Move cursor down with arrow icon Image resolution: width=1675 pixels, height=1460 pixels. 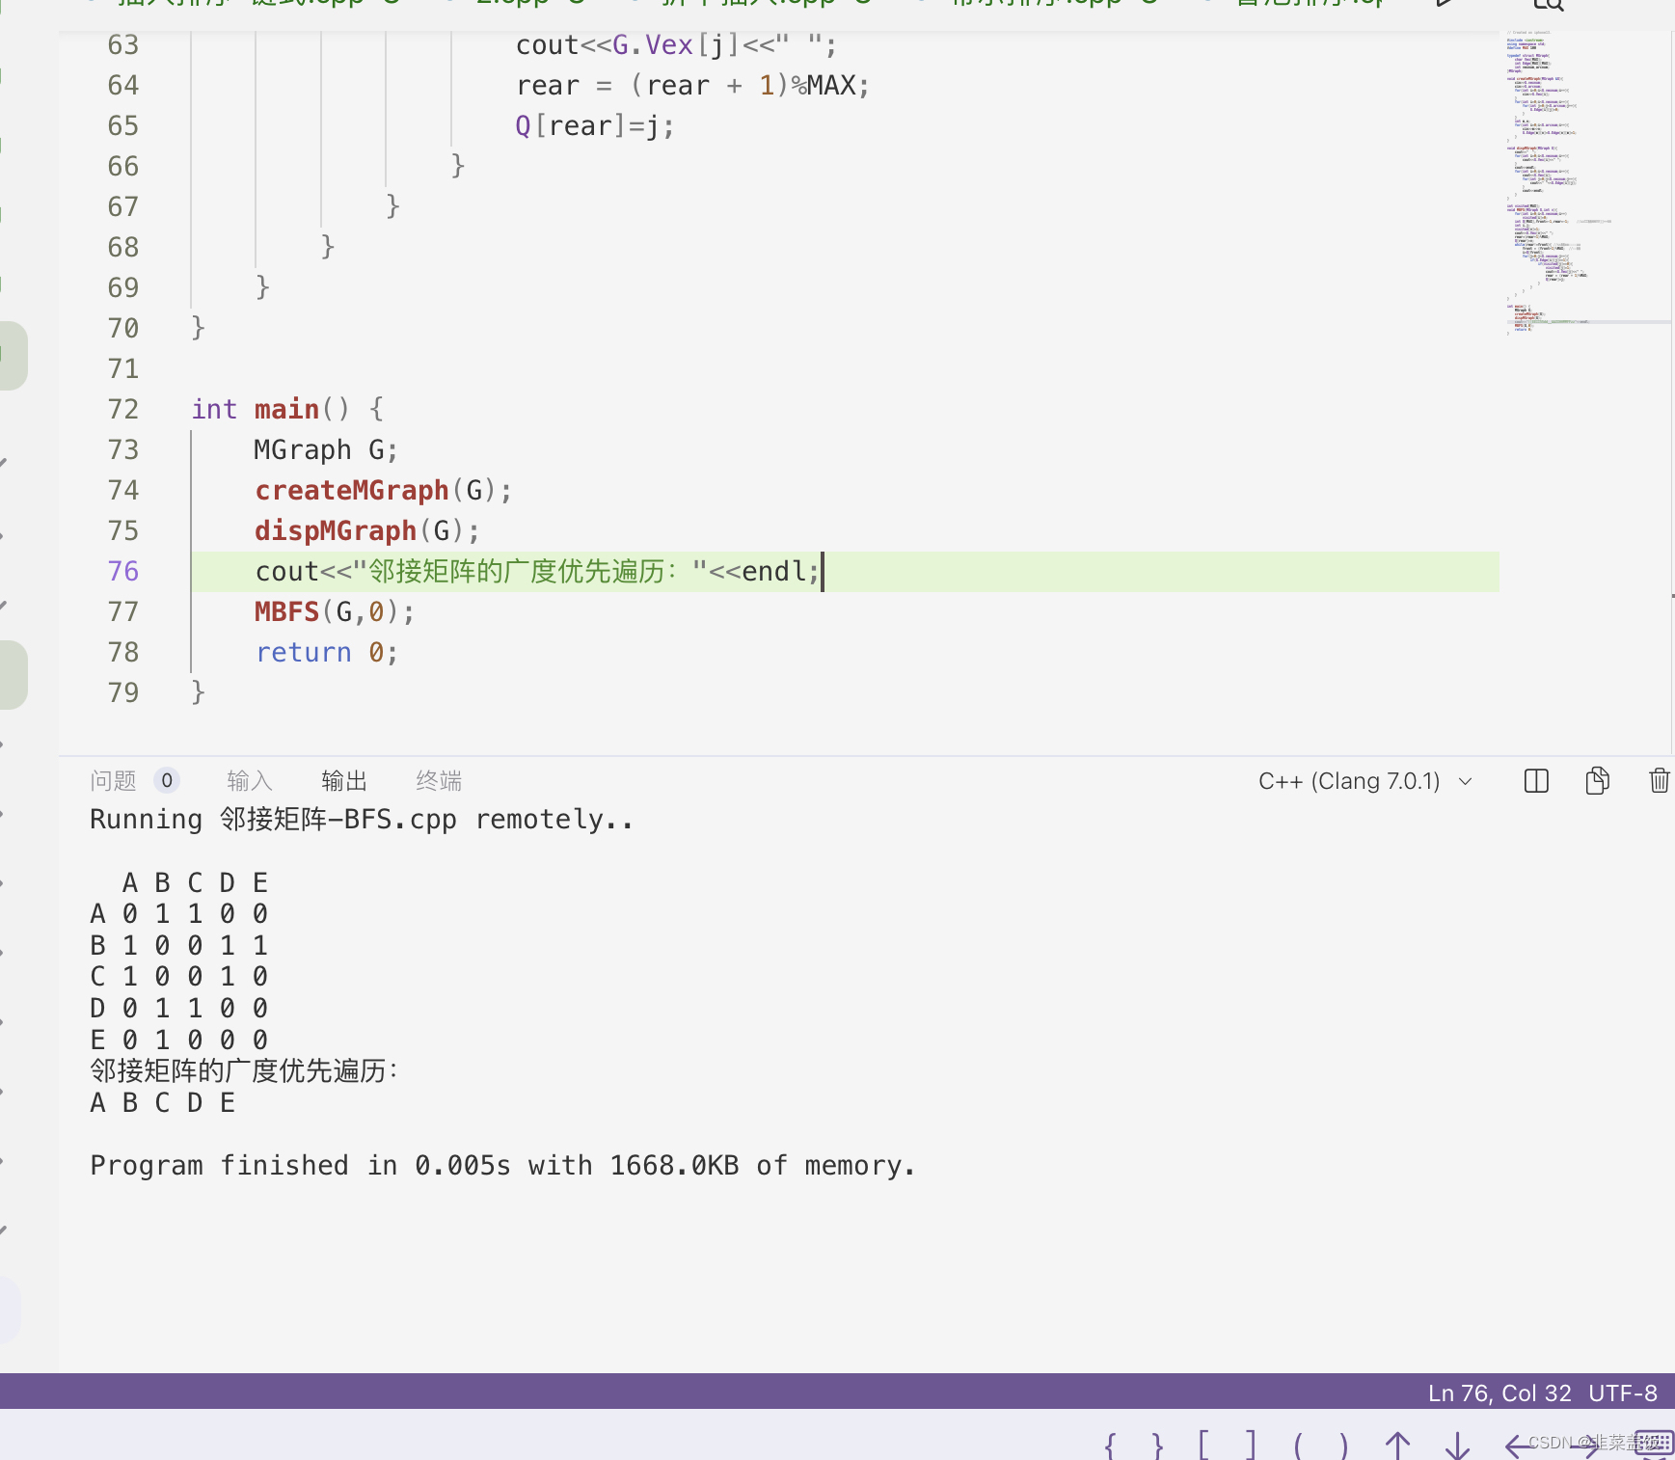pyautogui.click(x=1457, y=1445)
